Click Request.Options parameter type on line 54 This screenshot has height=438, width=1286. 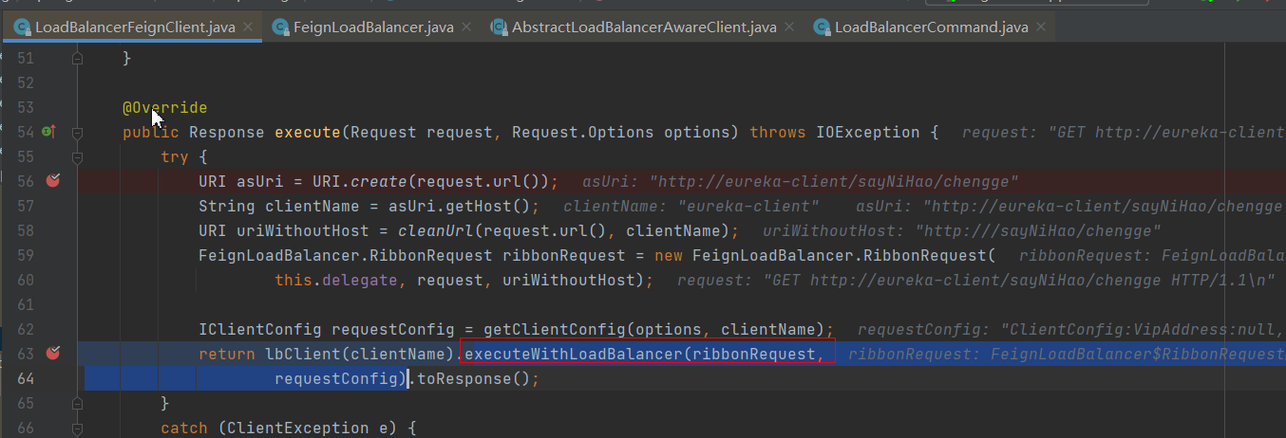[583, 132]
